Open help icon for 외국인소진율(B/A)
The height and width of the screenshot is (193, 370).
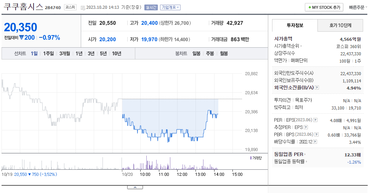coord(317,88)
